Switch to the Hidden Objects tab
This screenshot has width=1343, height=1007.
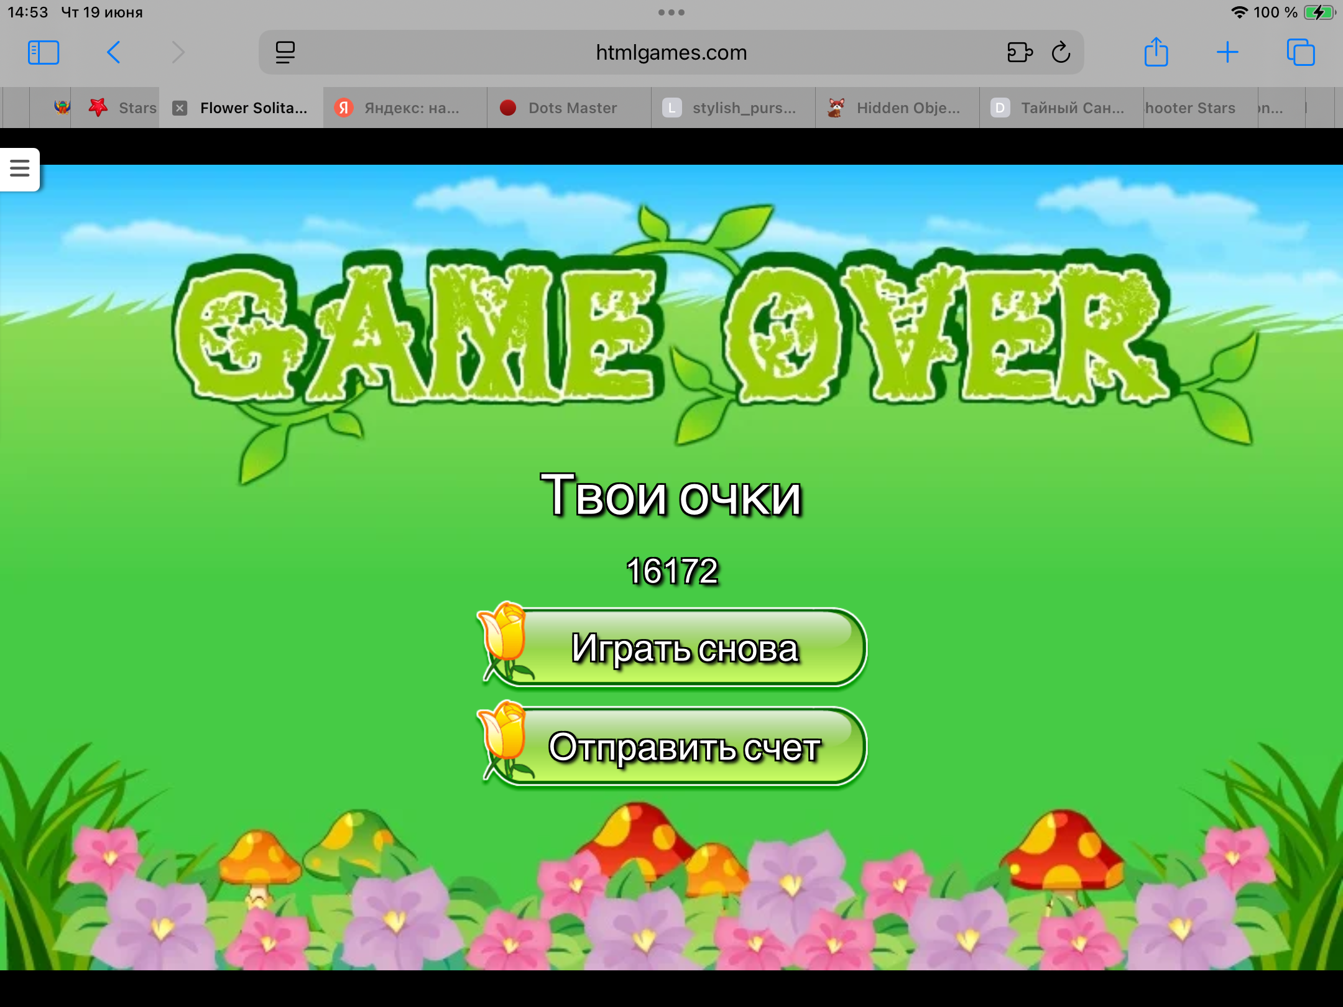(898, 108)
